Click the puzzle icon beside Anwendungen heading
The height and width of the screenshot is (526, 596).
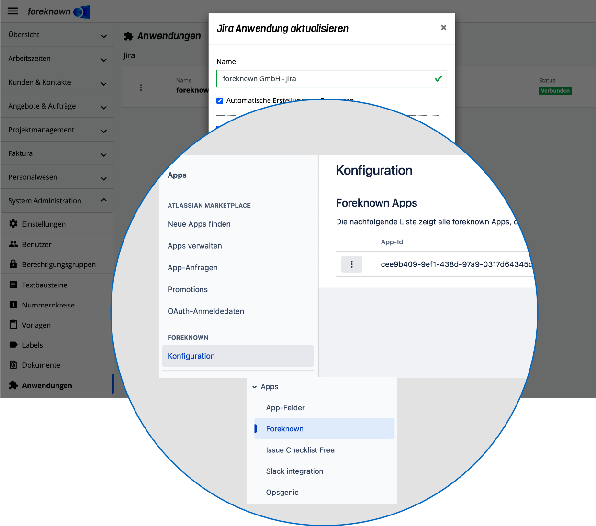[x=128, y=36]
